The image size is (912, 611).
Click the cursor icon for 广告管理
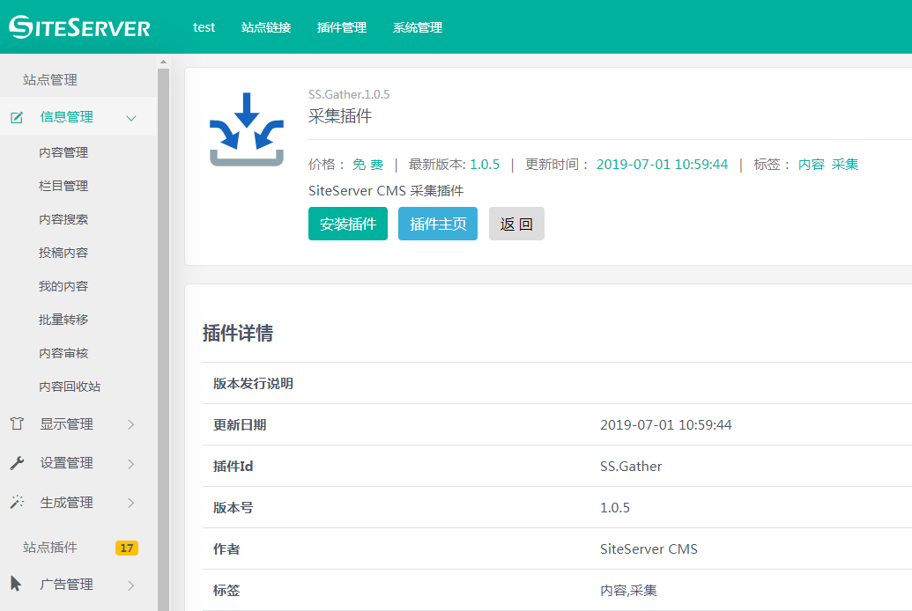point(17,584)
